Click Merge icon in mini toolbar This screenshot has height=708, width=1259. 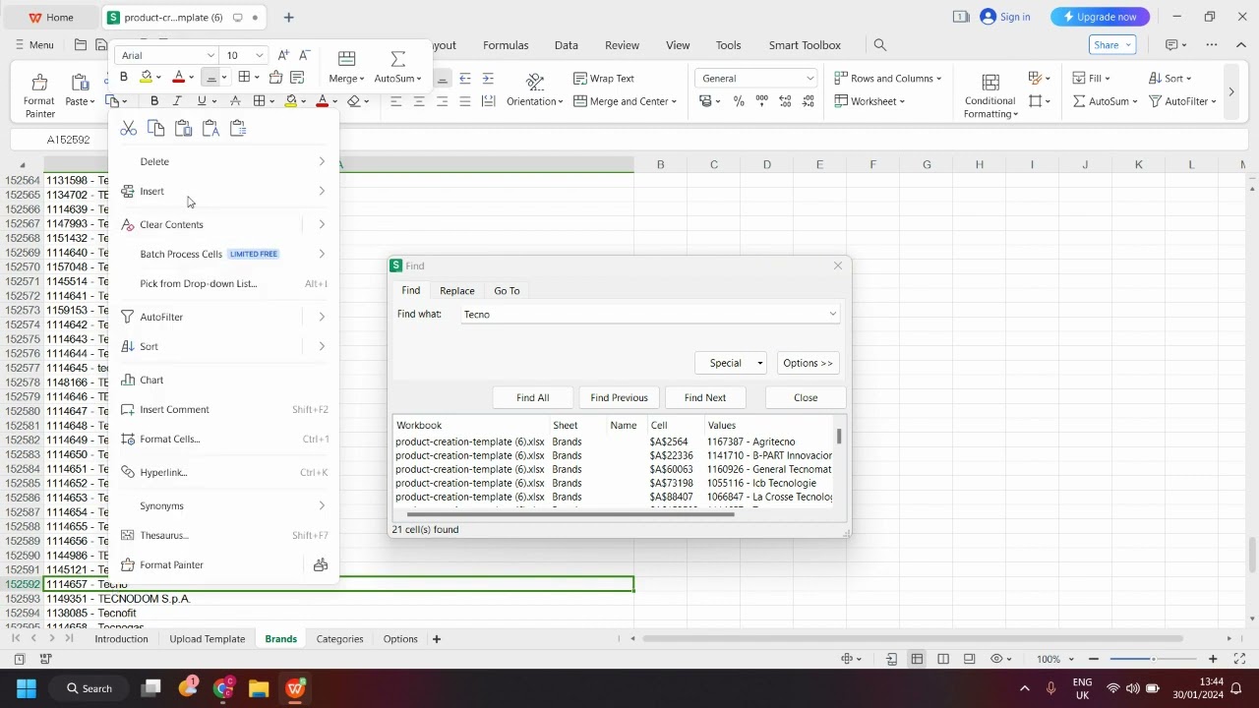pyautogui.click(x=346, y=59)
